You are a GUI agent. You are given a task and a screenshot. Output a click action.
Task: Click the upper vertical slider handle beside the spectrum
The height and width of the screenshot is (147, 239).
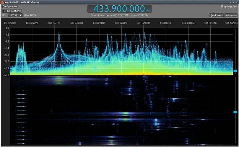pyautogui.click(x=235, y=71)
